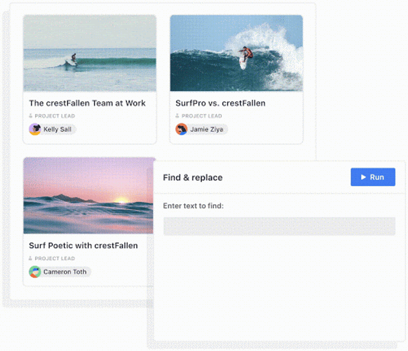The image size is (408, 351).
Task: Open the big wave surfer thumbnail
Action: tap(236, 53)
